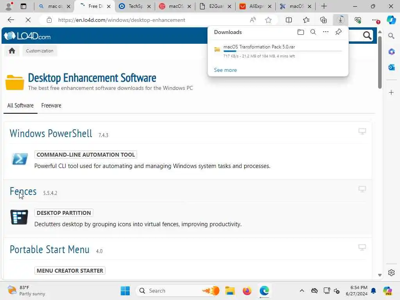Show hidden system tray icons
Screen dimensions: 400x300
coord(302,291)
